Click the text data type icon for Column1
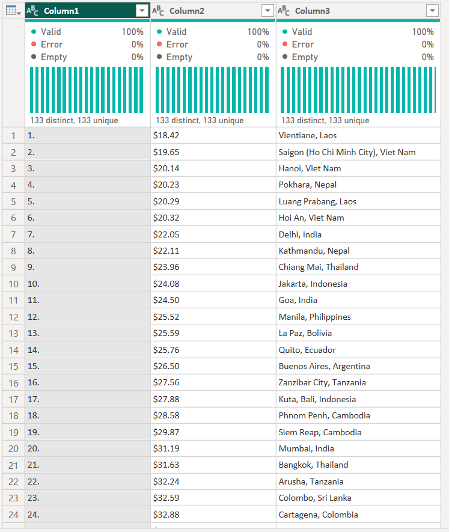 (33, 11)
